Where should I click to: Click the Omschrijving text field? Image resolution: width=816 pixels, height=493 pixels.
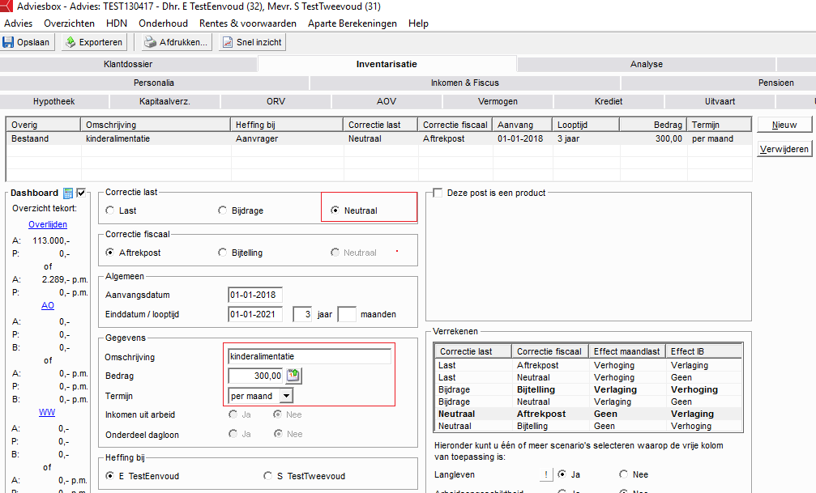click(x=309, y=356)
